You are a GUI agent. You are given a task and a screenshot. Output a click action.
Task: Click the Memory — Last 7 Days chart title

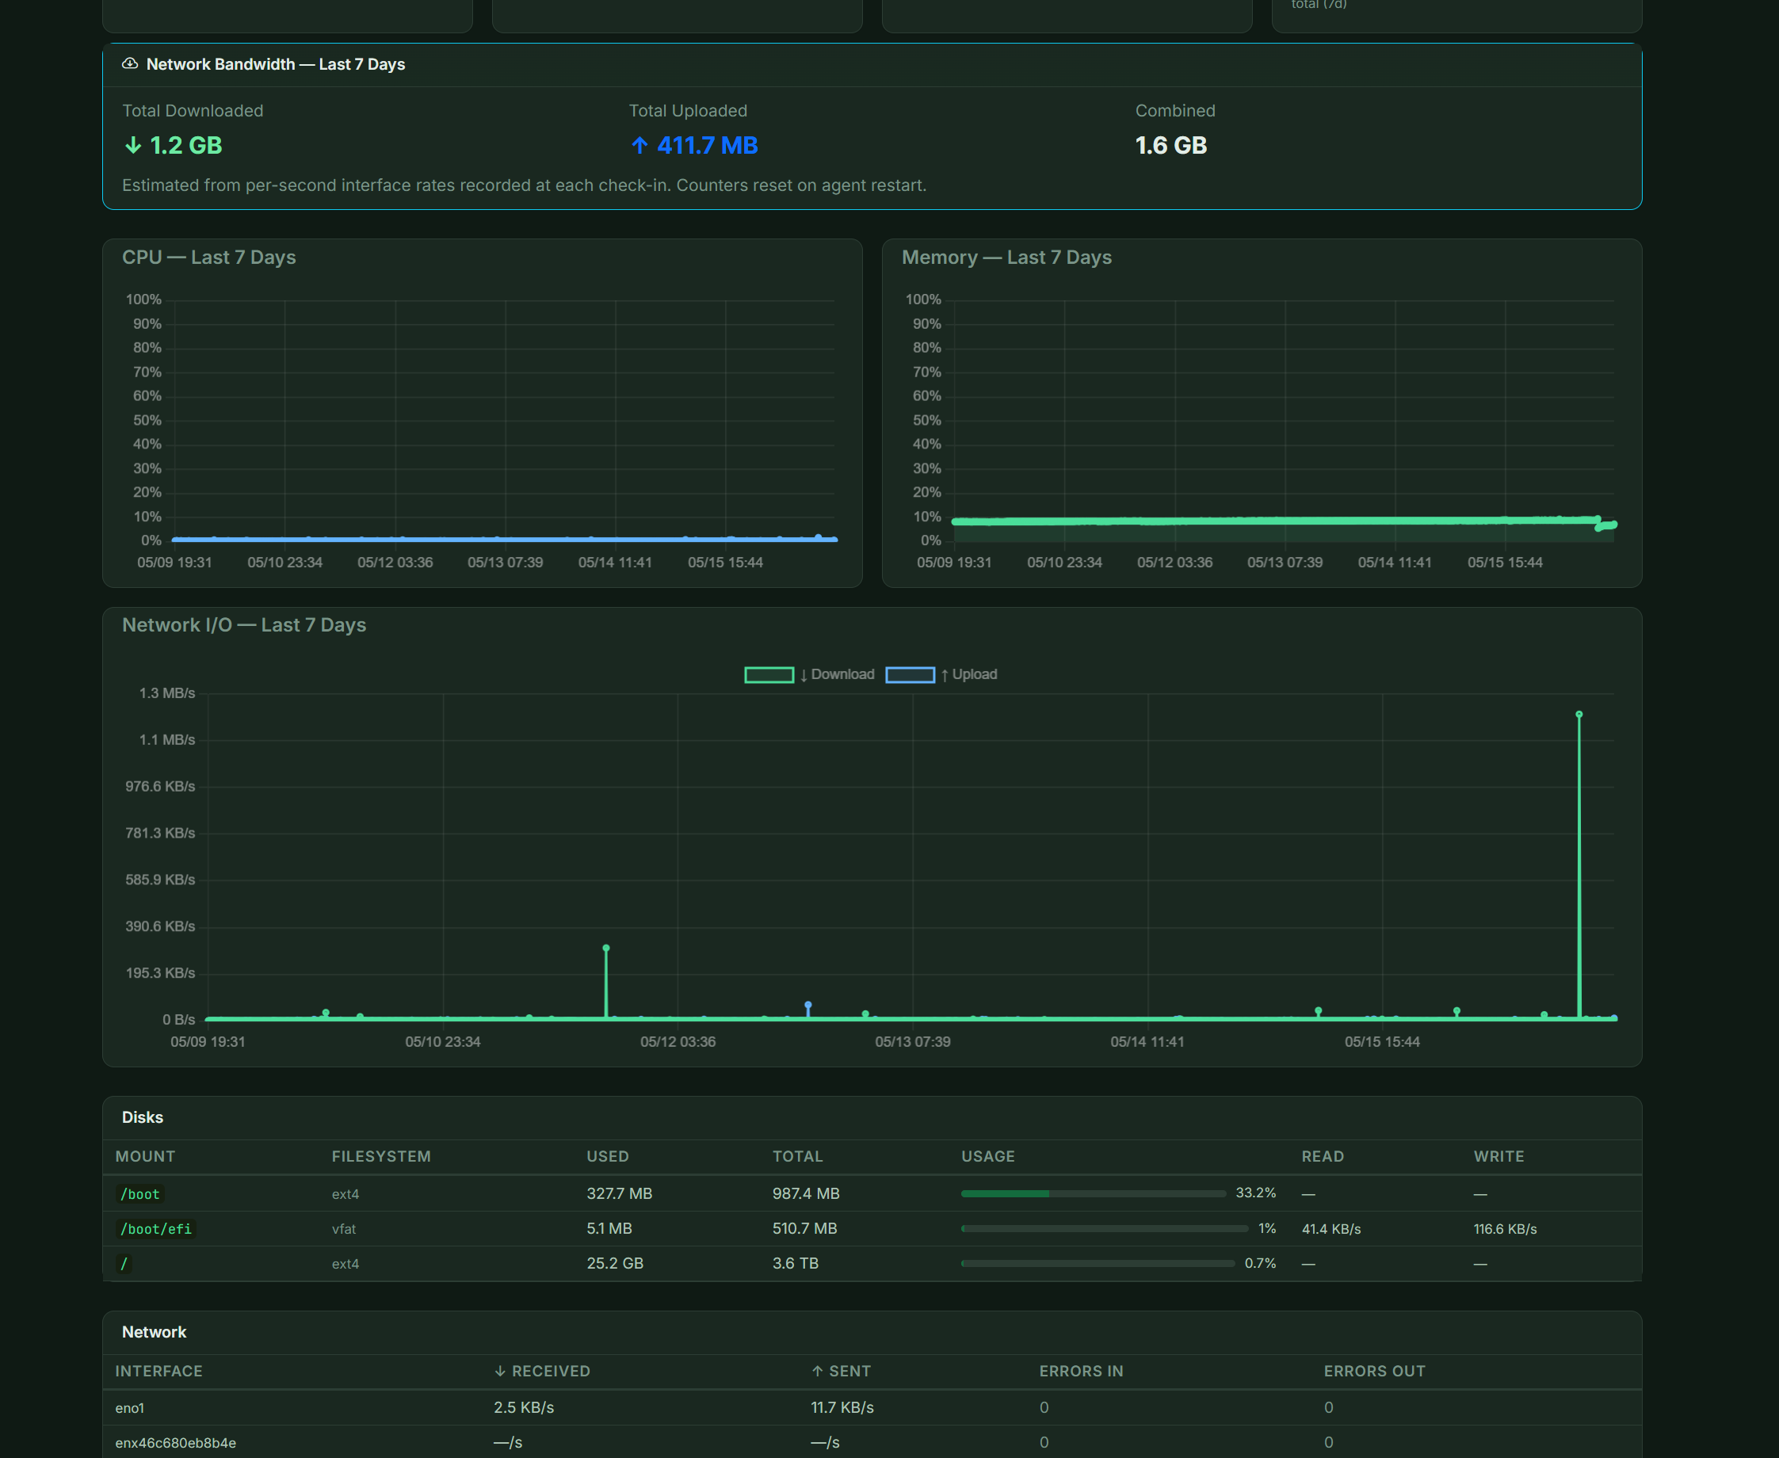(1006, 257)
